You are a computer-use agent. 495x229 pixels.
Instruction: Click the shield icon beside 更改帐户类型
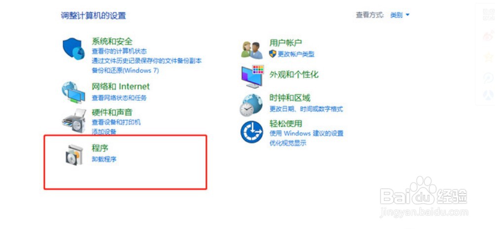click(x=273, y=54)
